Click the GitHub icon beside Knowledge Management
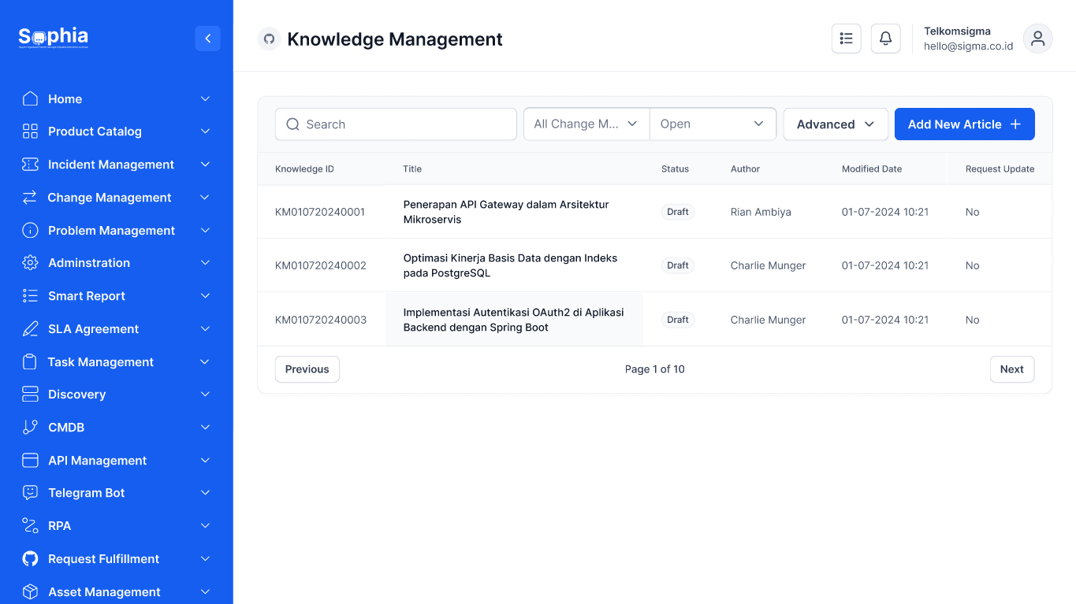This screenshot has height=604, width=1076. pyautogui.click(x=269, y=39)
